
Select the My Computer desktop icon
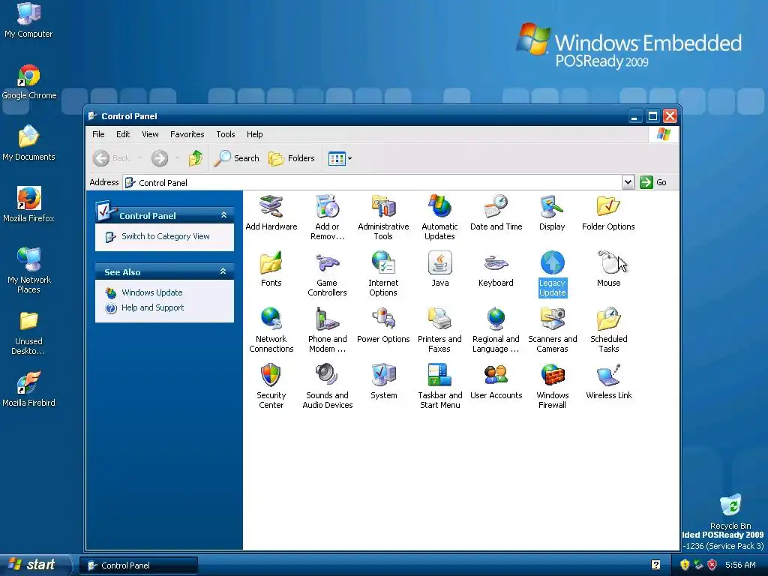point(28,20)
